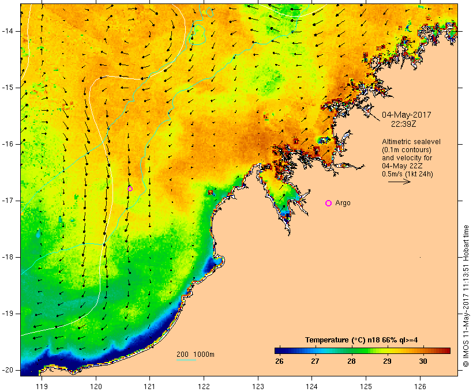Click the 'Altimetric sealevel' caption line

click(x=411, y=142)
